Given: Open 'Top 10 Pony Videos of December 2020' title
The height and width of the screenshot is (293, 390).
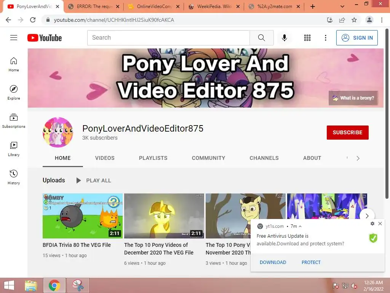Looking at the screenshot, I should (x=159, y=249).
